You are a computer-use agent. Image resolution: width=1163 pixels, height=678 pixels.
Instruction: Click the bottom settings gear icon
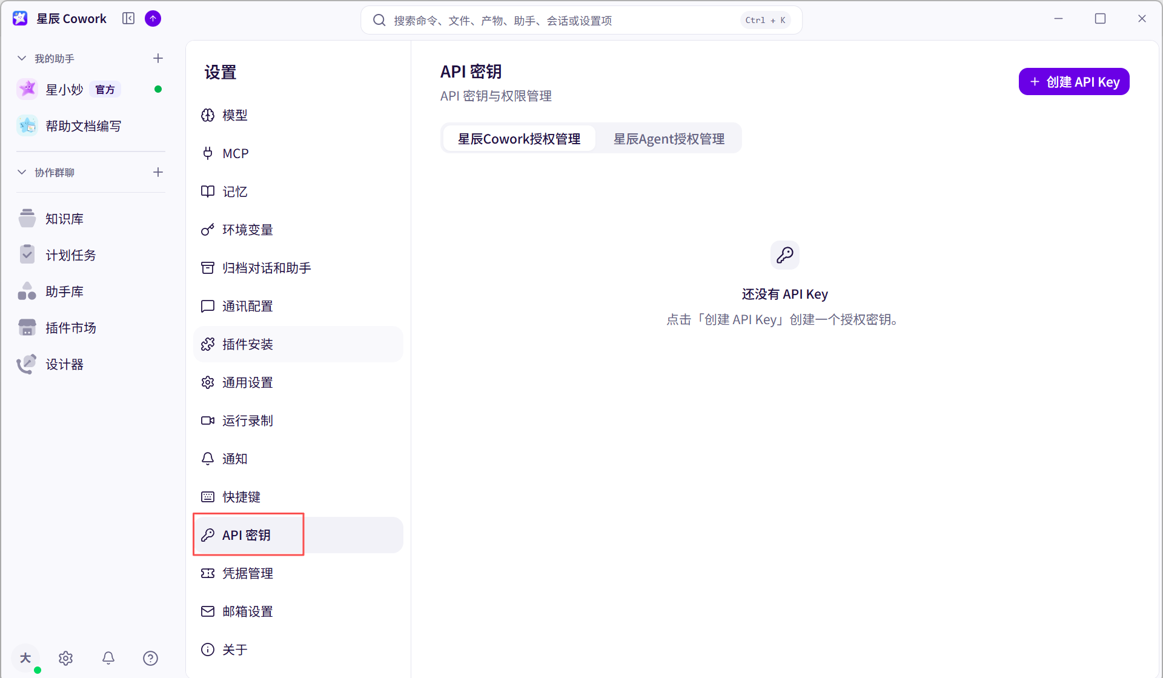(x=66, y=658)
